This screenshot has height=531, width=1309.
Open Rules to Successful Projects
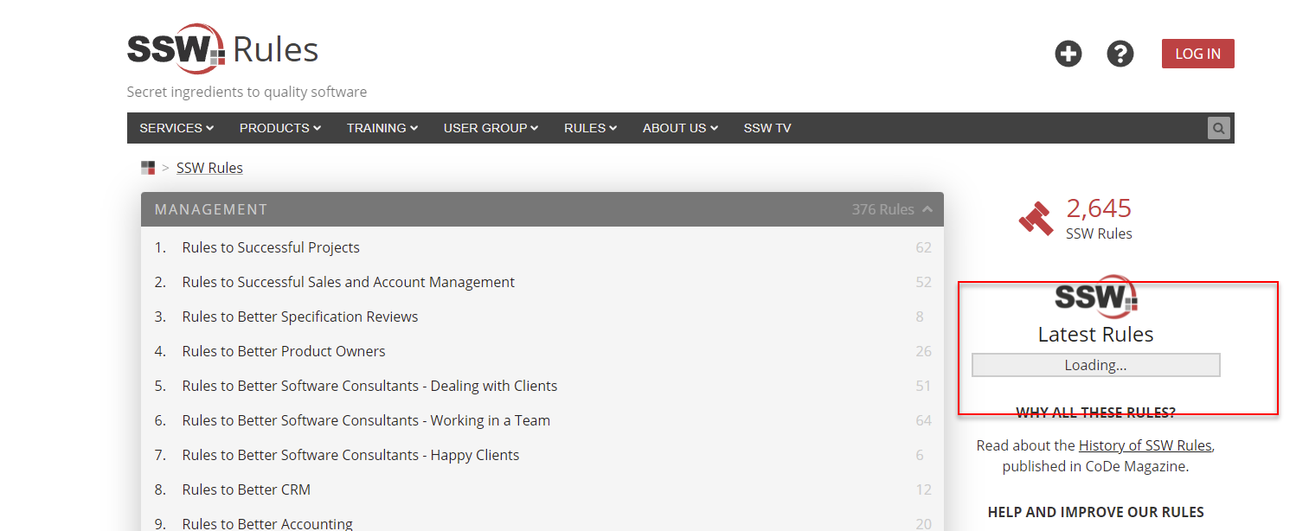pyautogui.click(x=271, y=246)
